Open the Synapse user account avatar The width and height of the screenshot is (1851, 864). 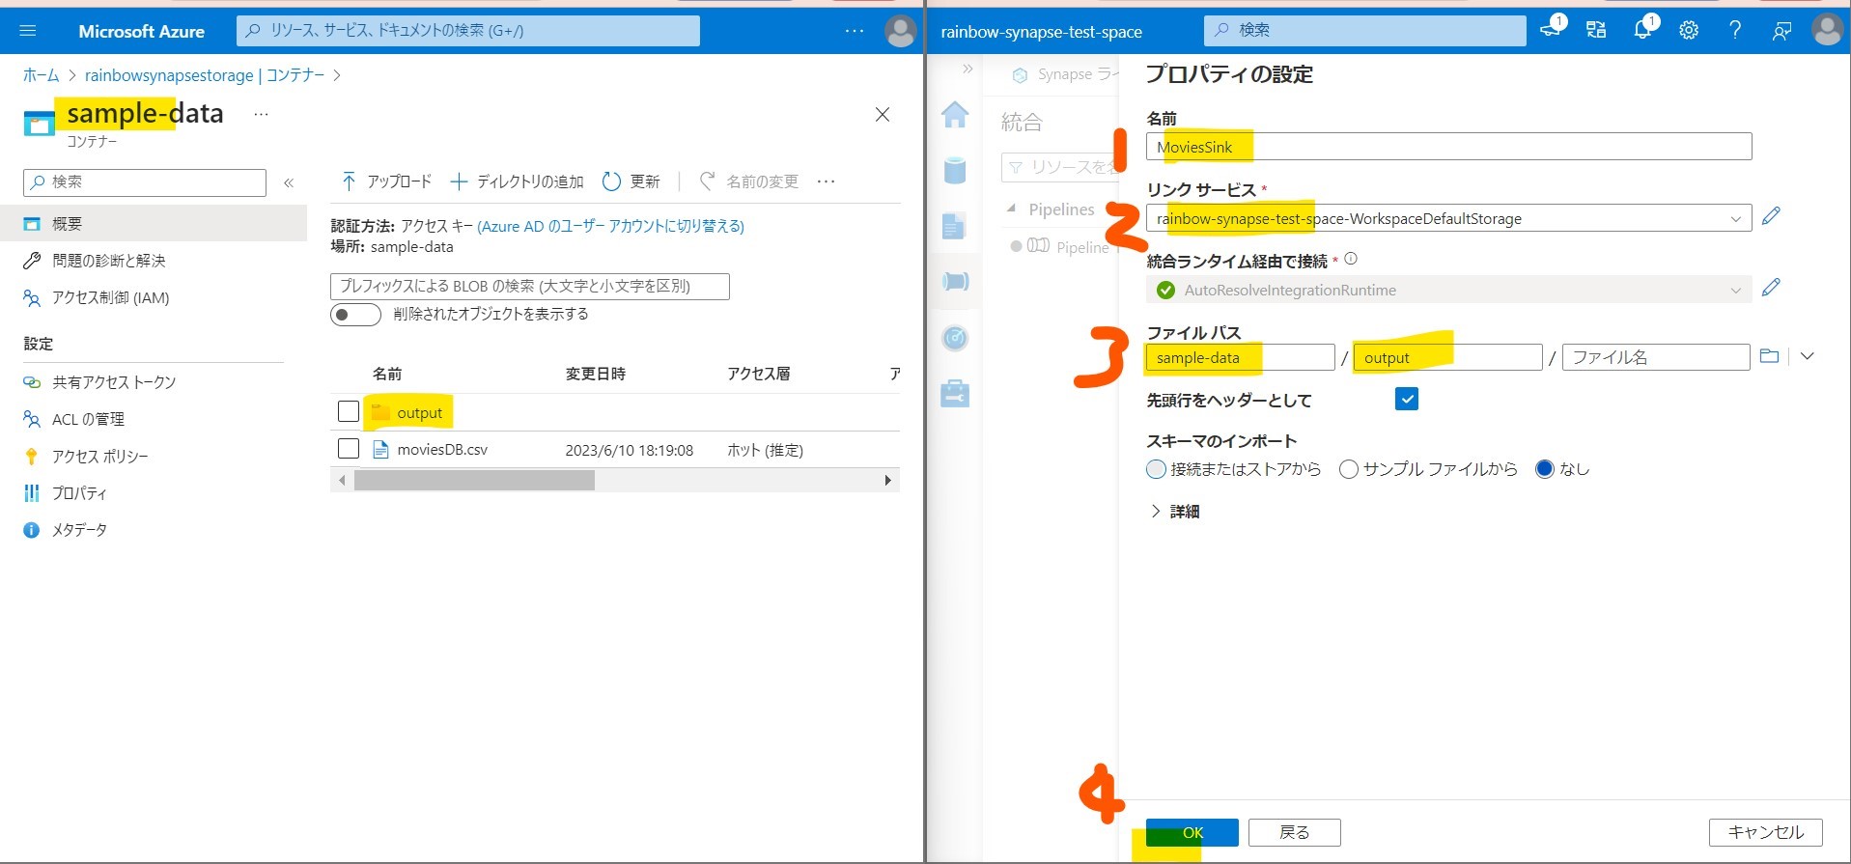tap(1827, 31)
